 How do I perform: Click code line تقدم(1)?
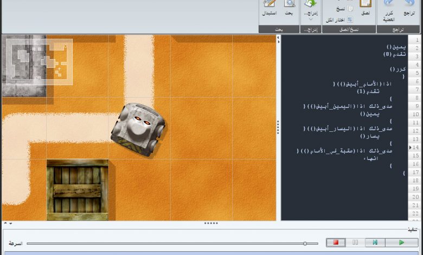[x=368, y=92]
